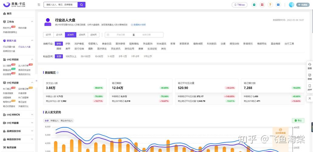The height and width of the screenshot is (152, 313).
Task: Expand the 品牌投放分析 sidebar section
Action: tap(32, 131)
